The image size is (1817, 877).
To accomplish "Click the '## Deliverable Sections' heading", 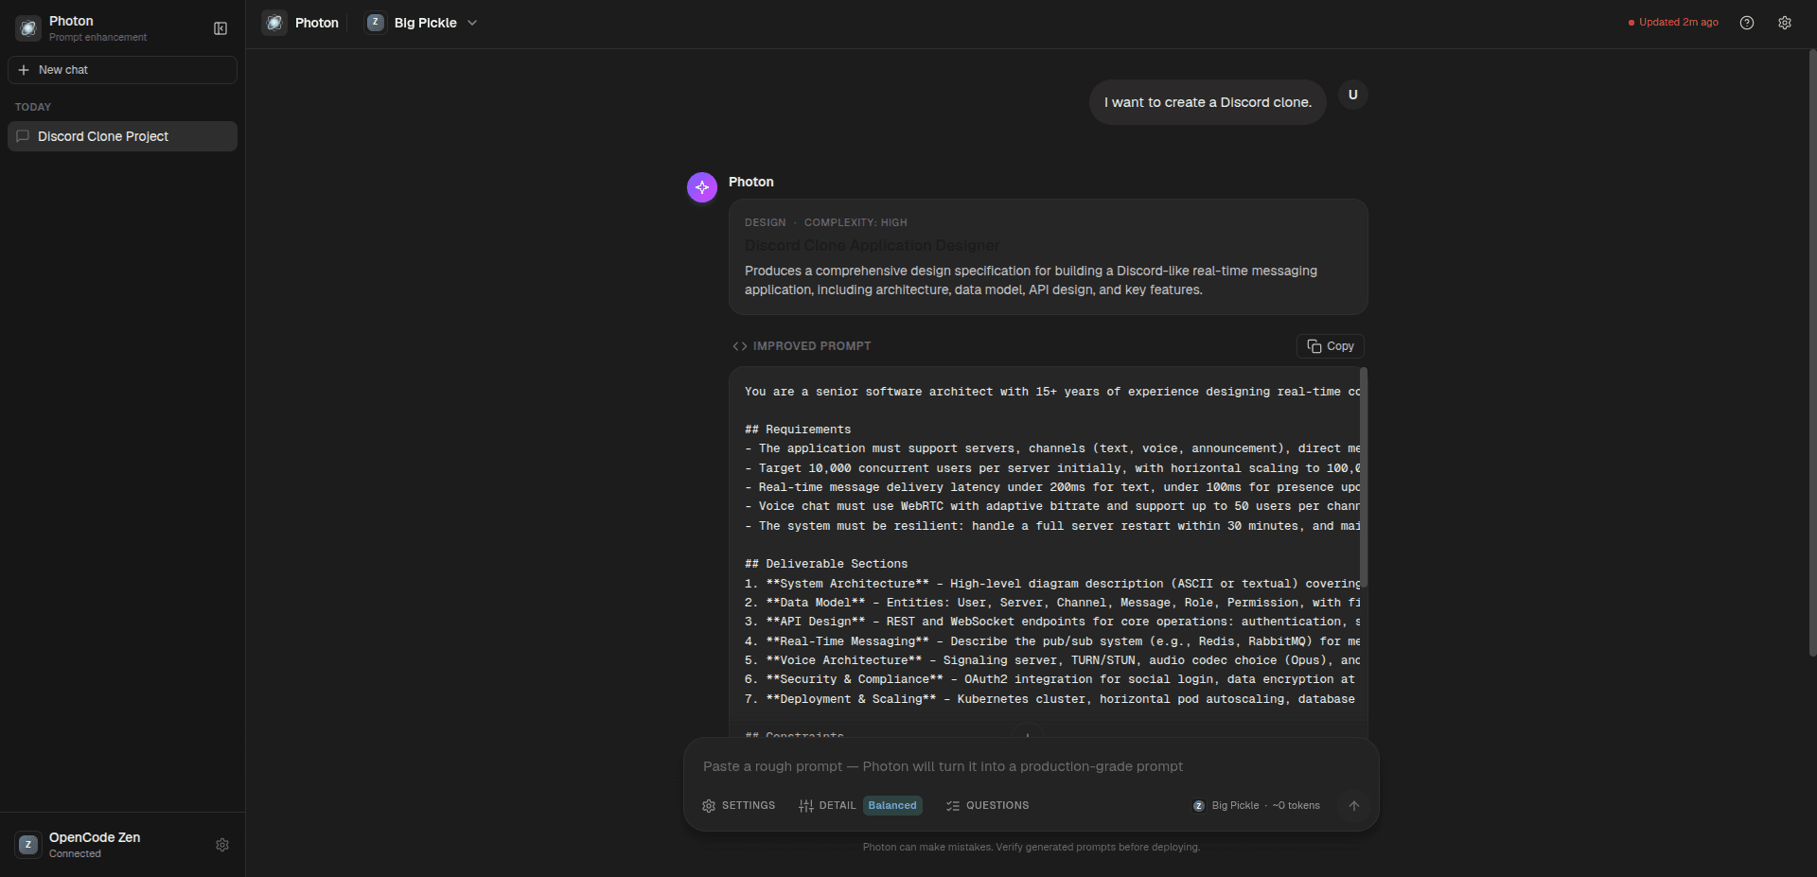I will click(x=826, y=564).
